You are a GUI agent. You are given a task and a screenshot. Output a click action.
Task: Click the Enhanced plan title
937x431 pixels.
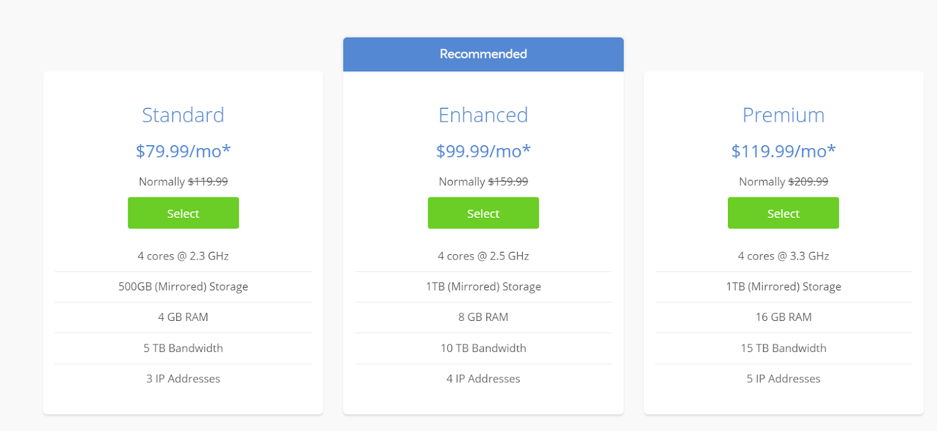[x=483, y=115]
